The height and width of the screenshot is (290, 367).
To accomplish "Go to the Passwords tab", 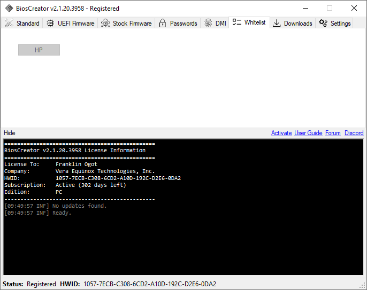I will click(x=178, y=23).
